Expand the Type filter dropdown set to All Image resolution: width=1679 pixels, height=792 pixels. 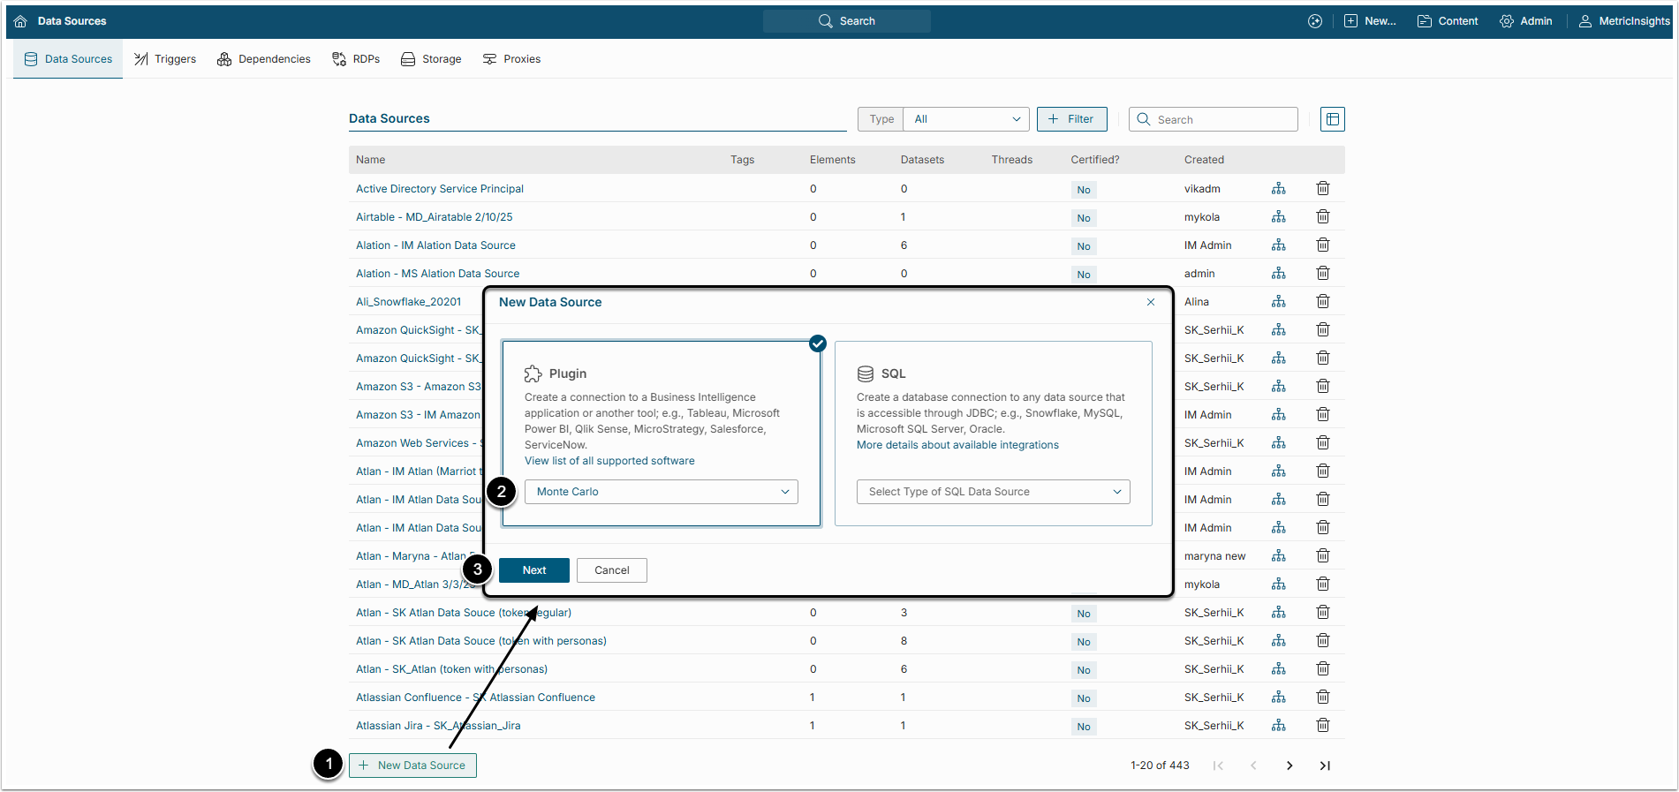(x=966, y=119)
